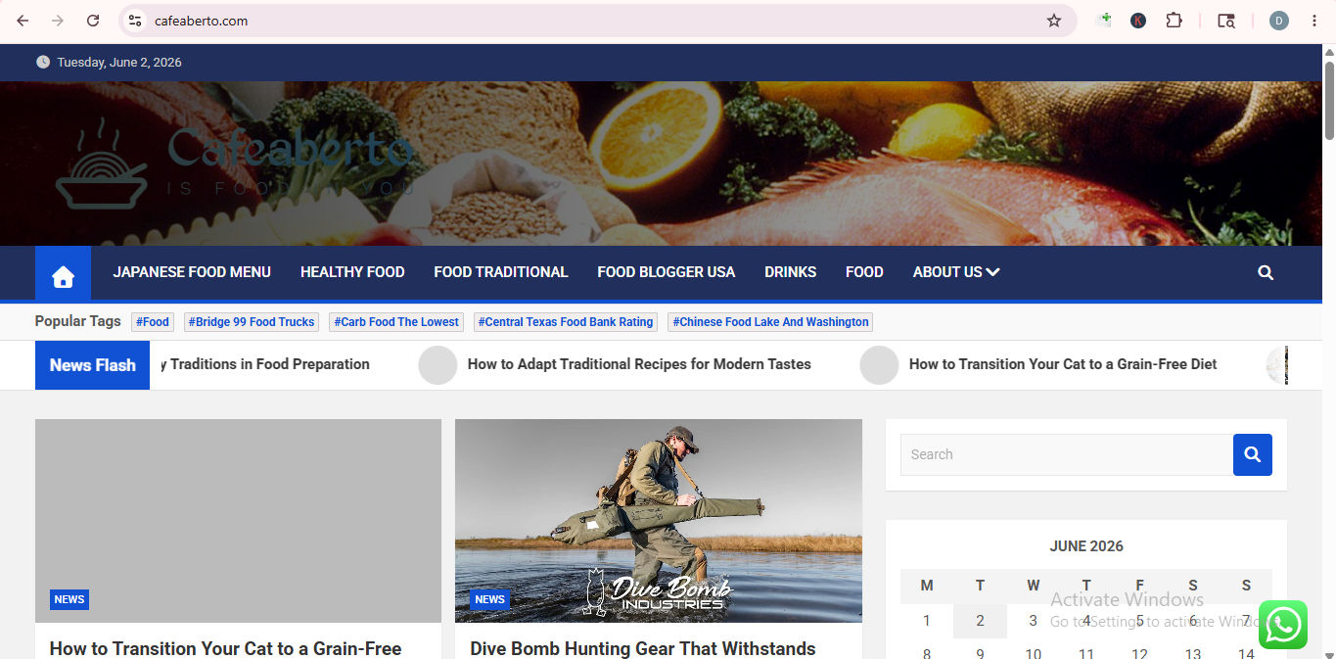Open the Chrome three-dot menu
Image resolution: width=1336 pixels, height=659 pixels.
(1314, 21)
